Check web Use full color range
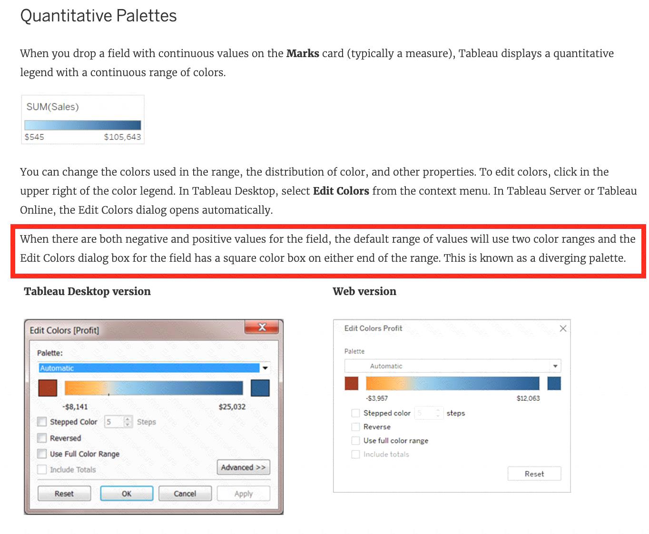The image size is (649, 534). [355, 441]
